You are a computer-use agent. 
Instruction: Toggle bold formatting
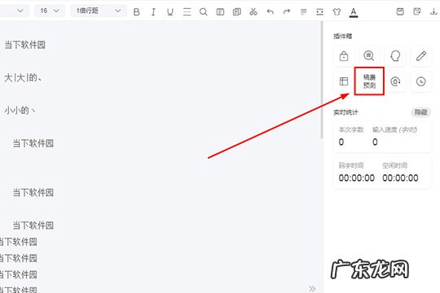tap(137, 11)
